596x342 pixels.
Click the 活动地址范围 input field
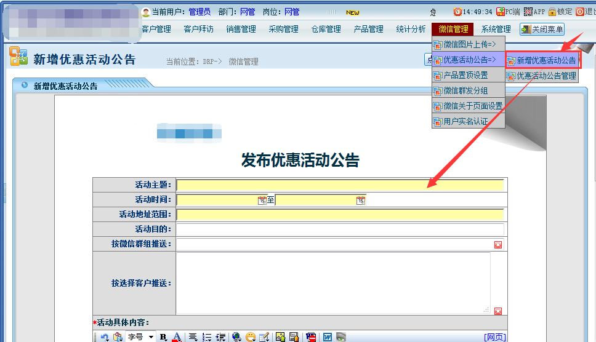click(x=340, y=215)
